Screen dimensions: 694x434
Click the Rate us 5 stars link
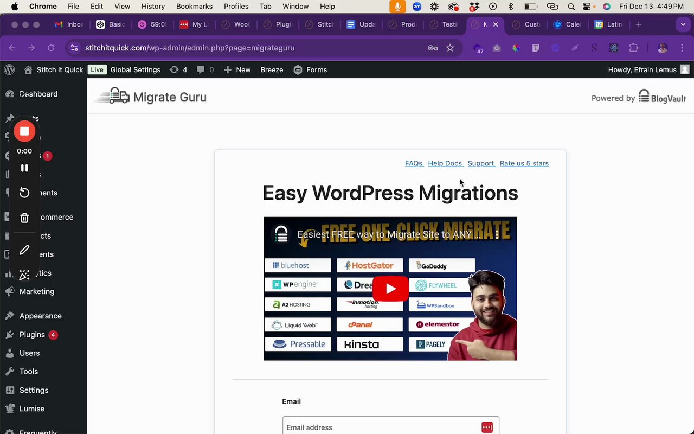(524, 163)
